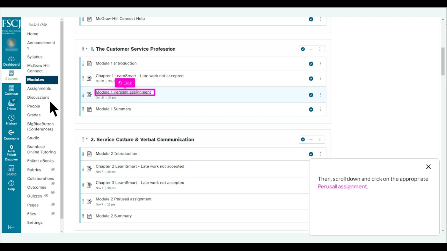Screen dimensions: 447x251
Task: Collapse The Customer Service Profession module arrow
Action: click(x=87, y=49)
